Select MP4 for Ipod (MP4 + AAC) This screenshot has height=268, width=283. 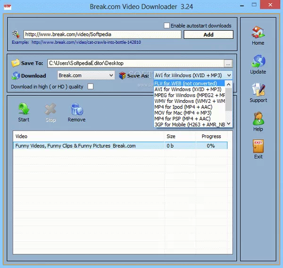(x=189, y=107)
